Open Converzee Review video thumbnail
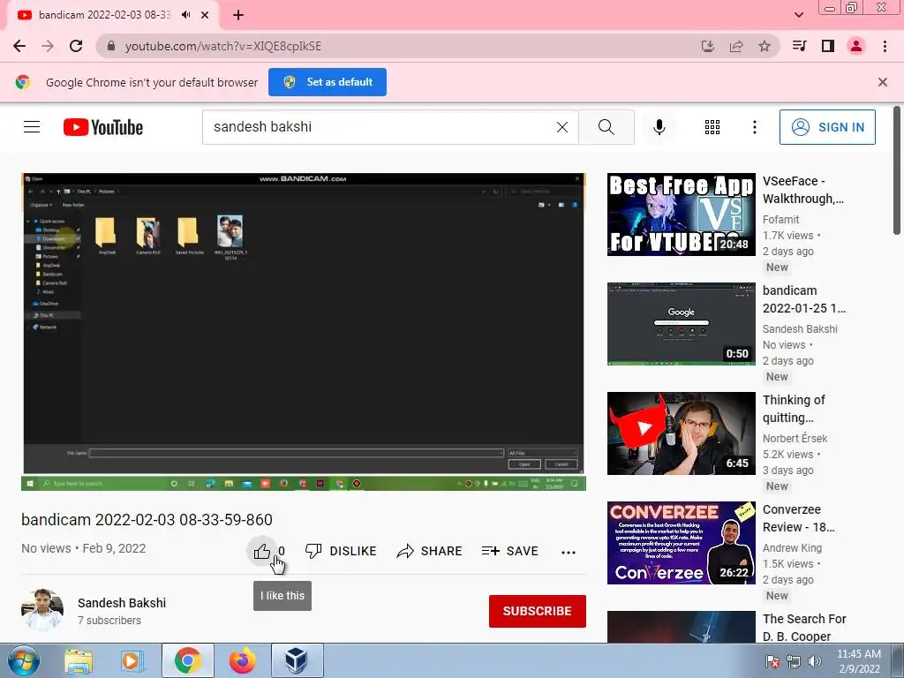Screen dimensions: 904x678 [x=682, y=543]
